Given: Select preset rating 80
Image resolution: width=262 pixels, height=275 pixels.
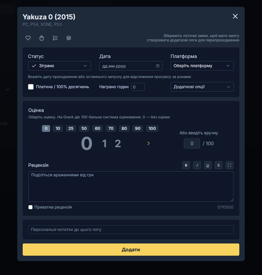Looking at the screenshot, I should coord(124,129).
